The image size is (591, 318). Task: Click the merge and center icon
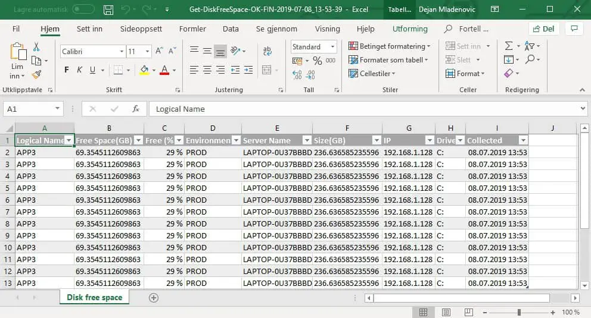(x=267, y=70)
